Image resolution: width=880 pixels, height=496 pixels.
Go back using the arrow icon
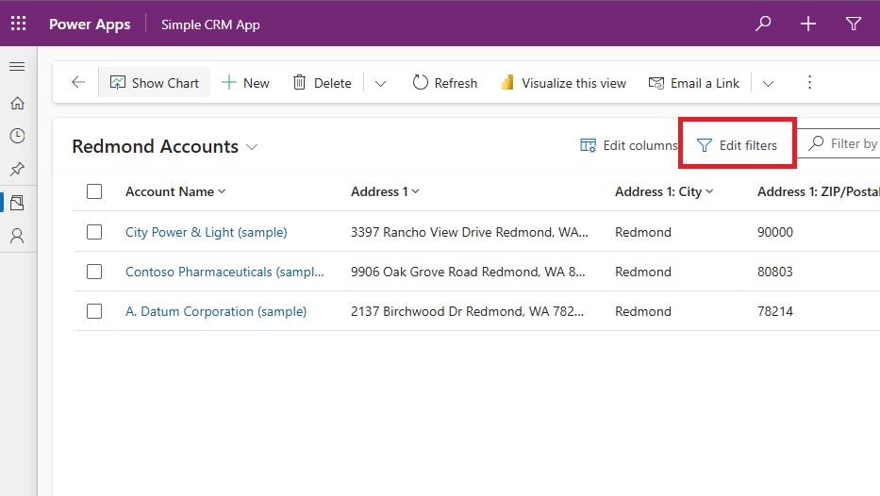pyautogui.click(x=78, y=82)
